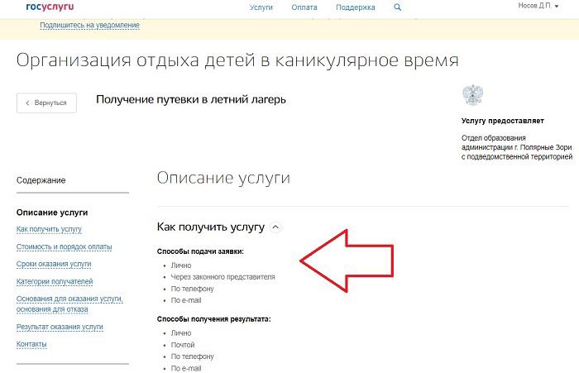Click the Как получить услугу heading

[x=210, y=227]
